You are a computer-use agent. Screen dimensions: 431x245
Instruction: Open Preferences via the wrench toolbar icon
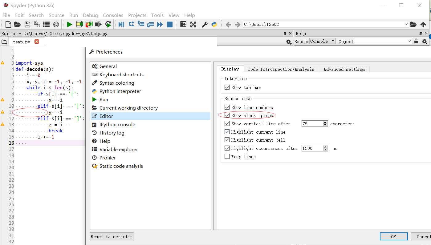coord(205,24)
